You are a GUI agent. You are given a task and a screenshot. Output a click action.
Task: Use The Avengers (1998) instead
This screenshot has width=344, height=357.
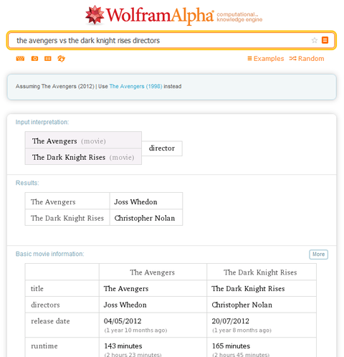(x=135, y=86)
